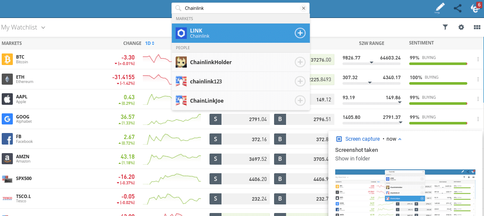Click the pencil write-post icon
The height and width of the screenshot is (216, 484).
pyautogui.click(x=440, y=8)
